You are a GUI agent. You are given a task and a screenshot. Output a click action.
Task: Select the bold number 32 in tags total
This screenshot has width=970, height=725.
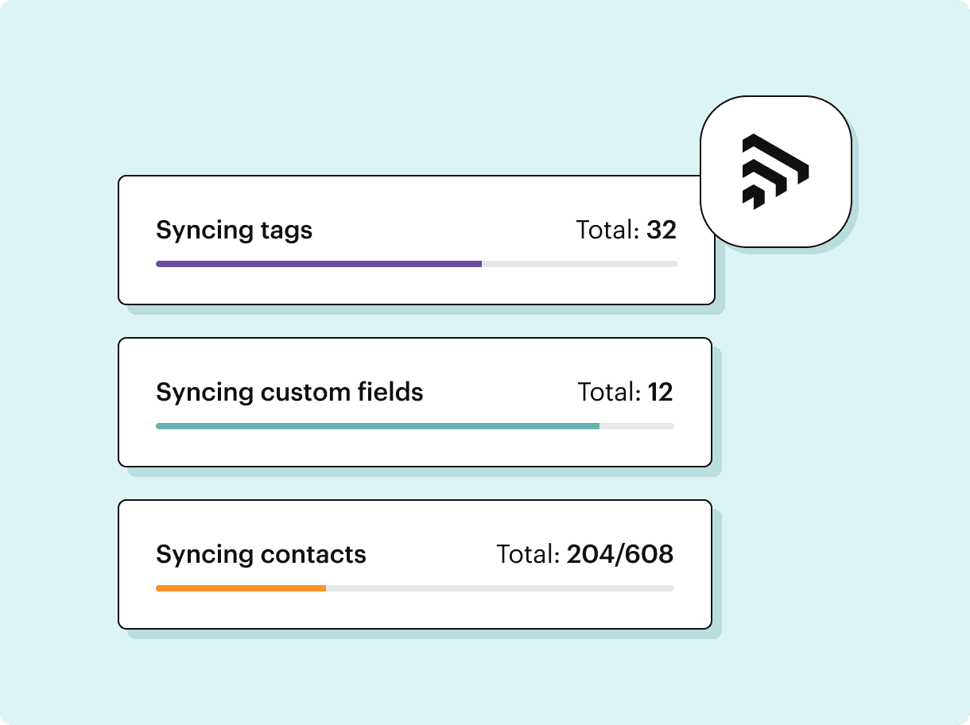point(661,231)
